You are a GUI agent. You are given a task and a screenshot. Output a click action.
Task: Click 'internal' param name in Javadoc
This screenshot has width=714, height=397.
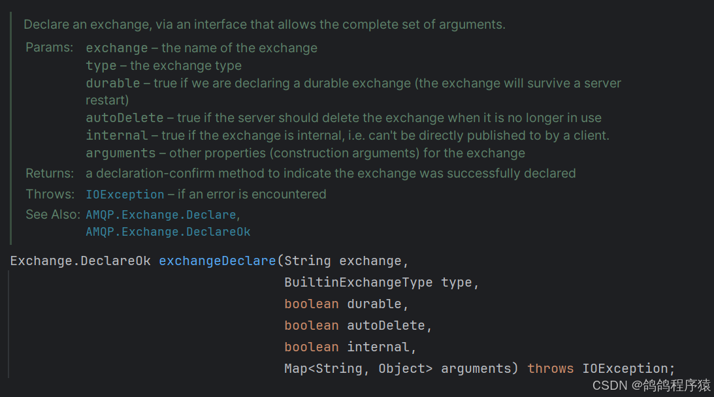tap(116, 135)
